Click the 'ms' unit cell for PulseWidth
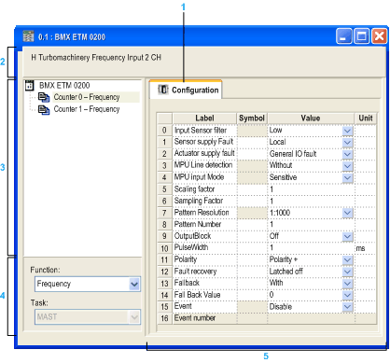 pyautogui.click(x=366, y=248)
